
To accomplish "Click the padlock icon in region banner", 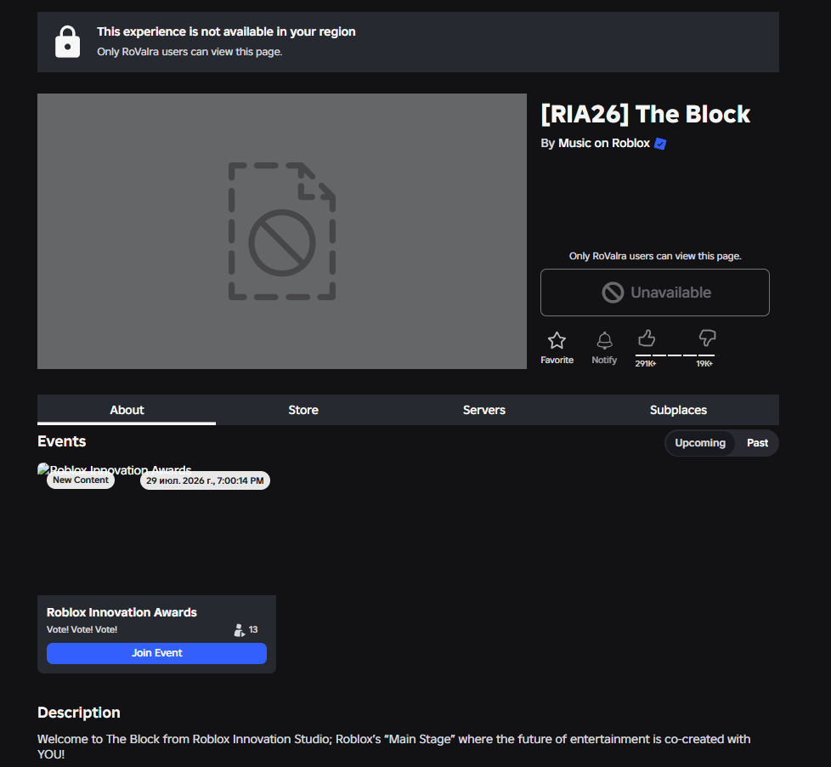I will (67, 42).
